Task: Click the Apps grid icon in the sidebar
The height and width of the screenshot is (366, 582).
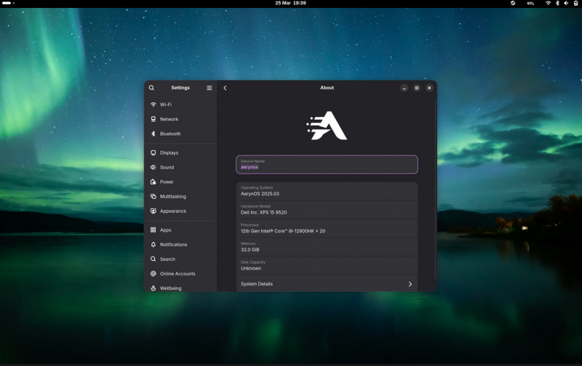Action: click(154, 229)
